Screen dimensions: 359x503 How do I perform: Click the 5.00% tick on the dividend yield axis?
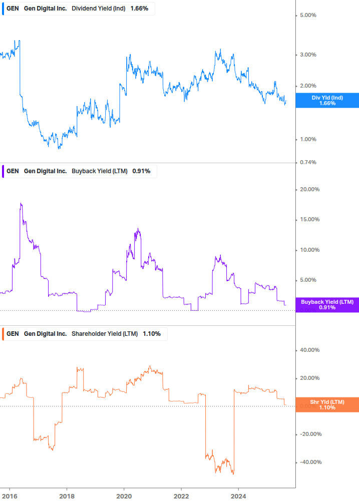pyautogui.click(x=308, y=16)
